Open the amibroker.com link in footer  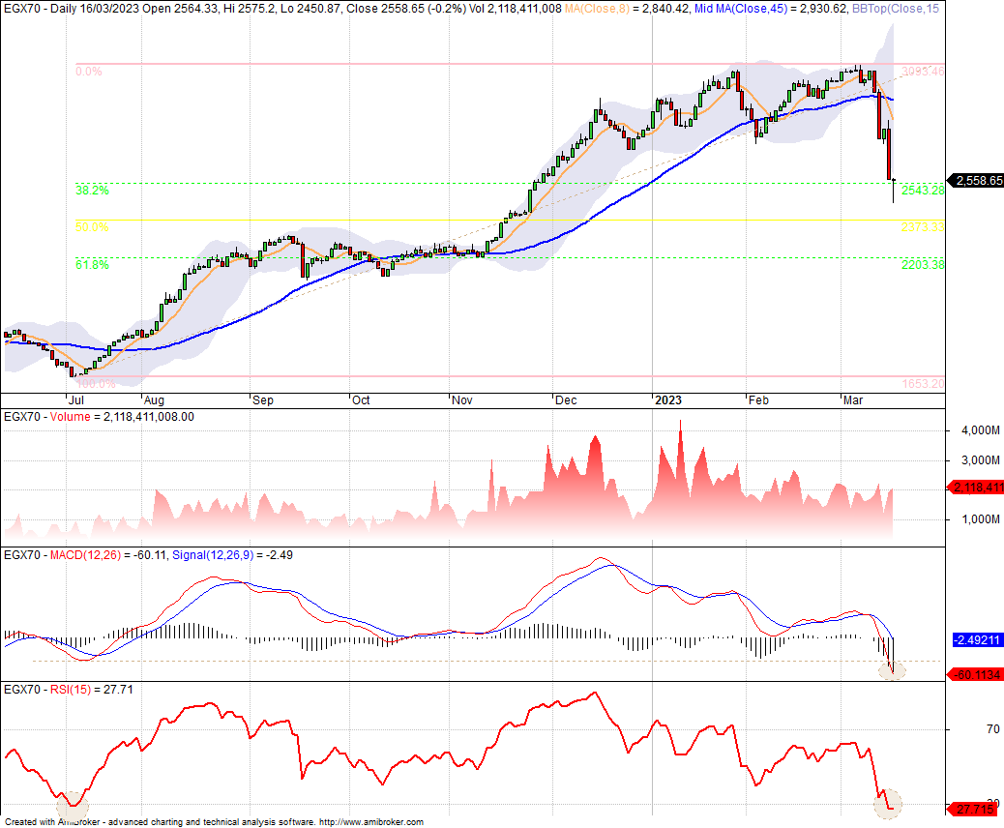[370, 822]
